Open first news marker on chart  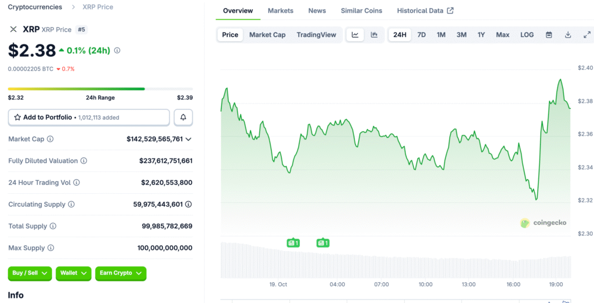point(293,243)
